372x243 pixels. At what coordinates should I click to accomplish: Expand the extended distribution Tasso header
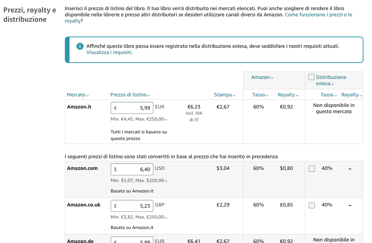[x=329, y=95]
